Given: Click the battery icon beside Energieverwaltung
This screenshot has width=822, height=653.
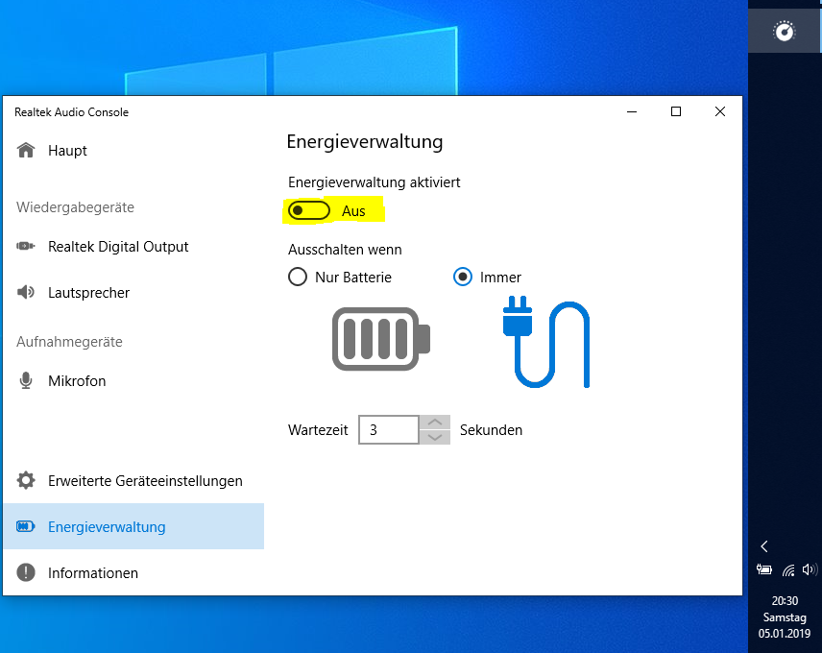Looking at the screenshot, I should click(x=26, y=526).
